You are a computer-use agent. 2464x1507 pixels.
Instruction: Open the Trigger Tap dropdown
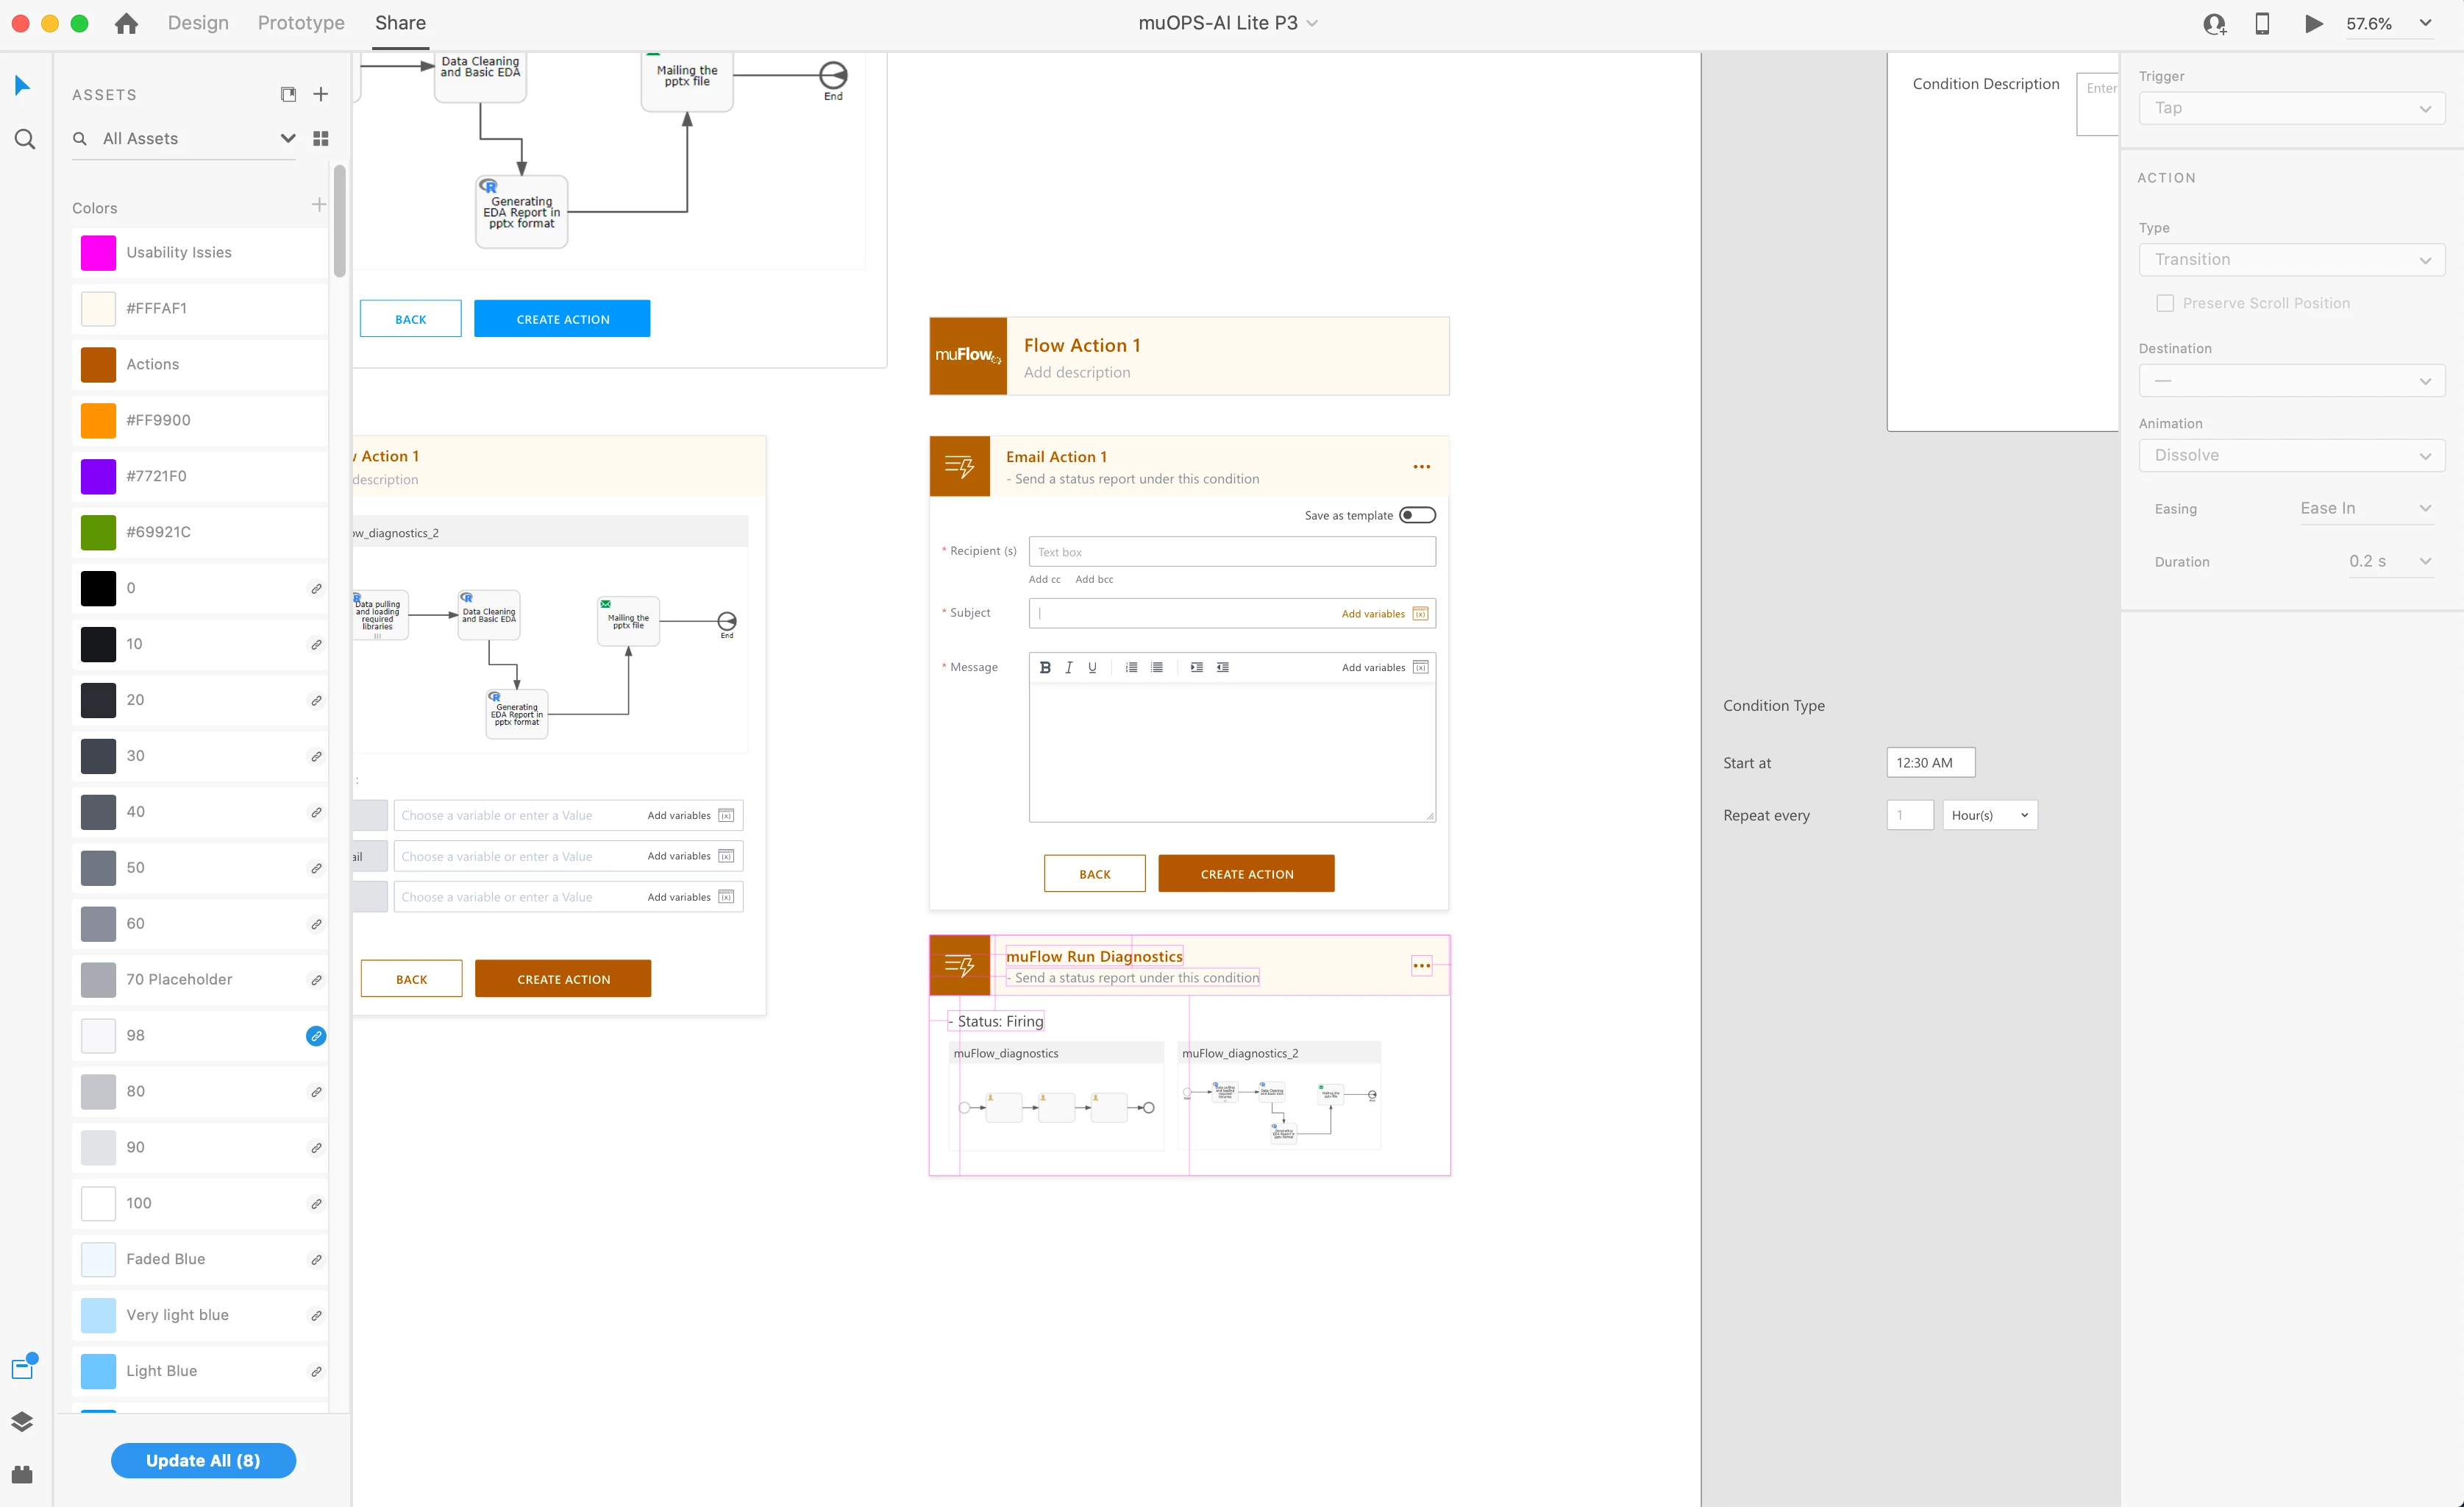[x=2291, y=108]
